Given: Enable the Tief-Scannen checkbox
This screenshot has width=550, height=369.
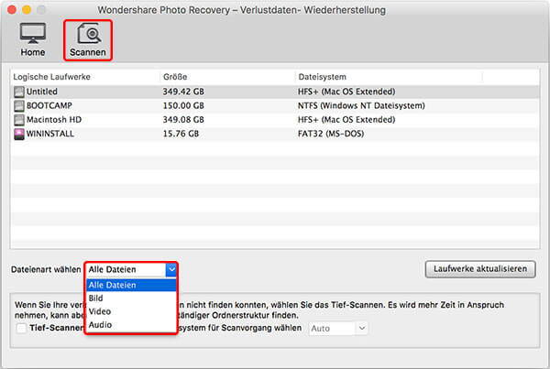Looking at the screenshot, I should 21,329.
